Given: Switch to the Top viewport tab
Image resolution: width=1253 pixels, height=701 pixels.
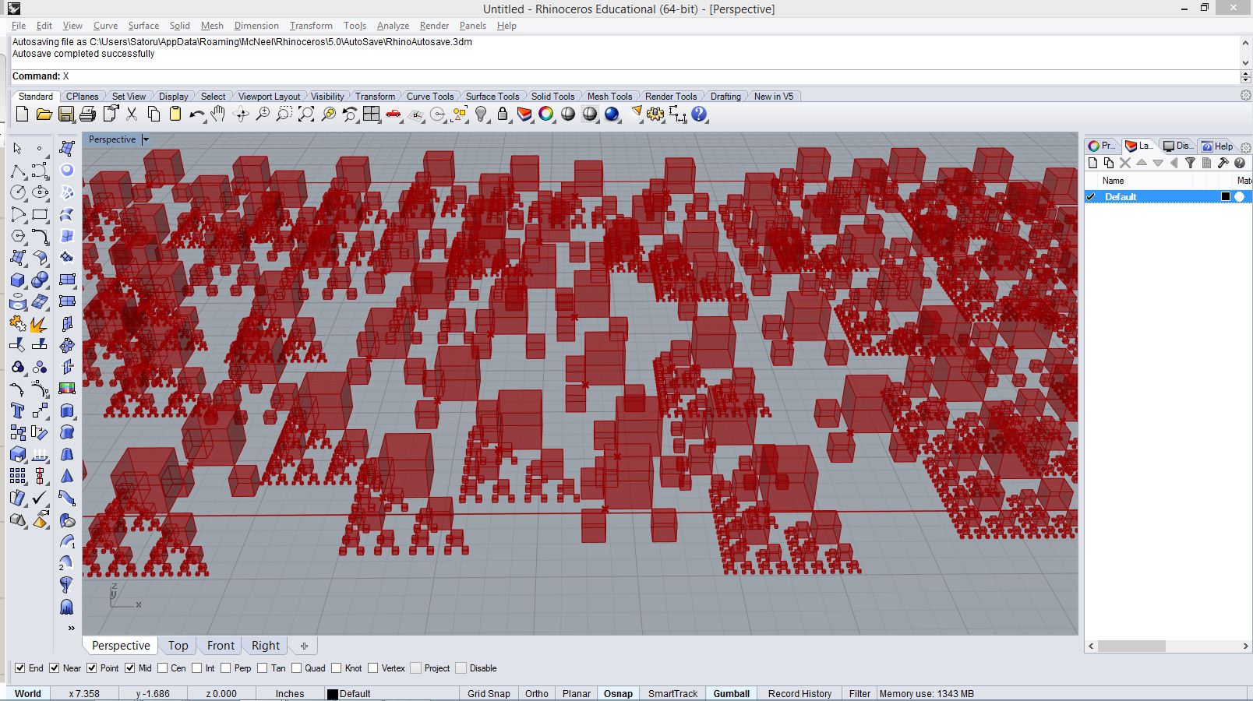Looking at the screenshot, I should (x=178, y=646).
